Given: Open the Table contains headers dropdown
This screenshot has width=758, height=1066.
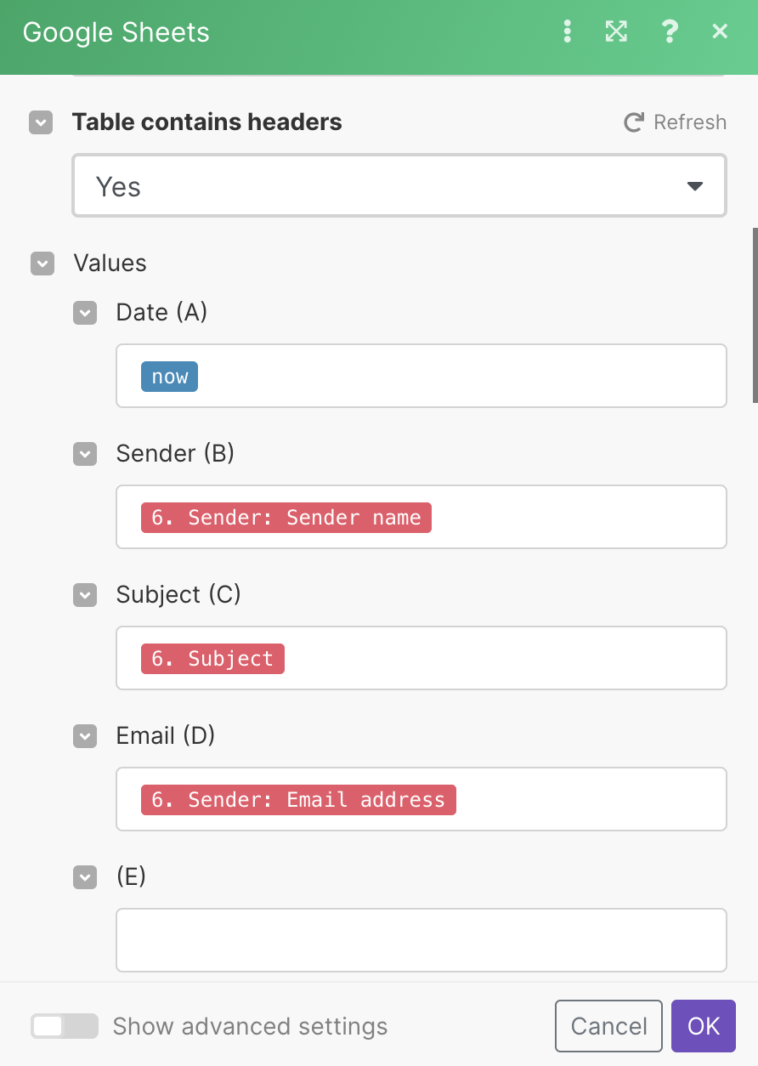Looking at the screenshot, I should 399,186.
